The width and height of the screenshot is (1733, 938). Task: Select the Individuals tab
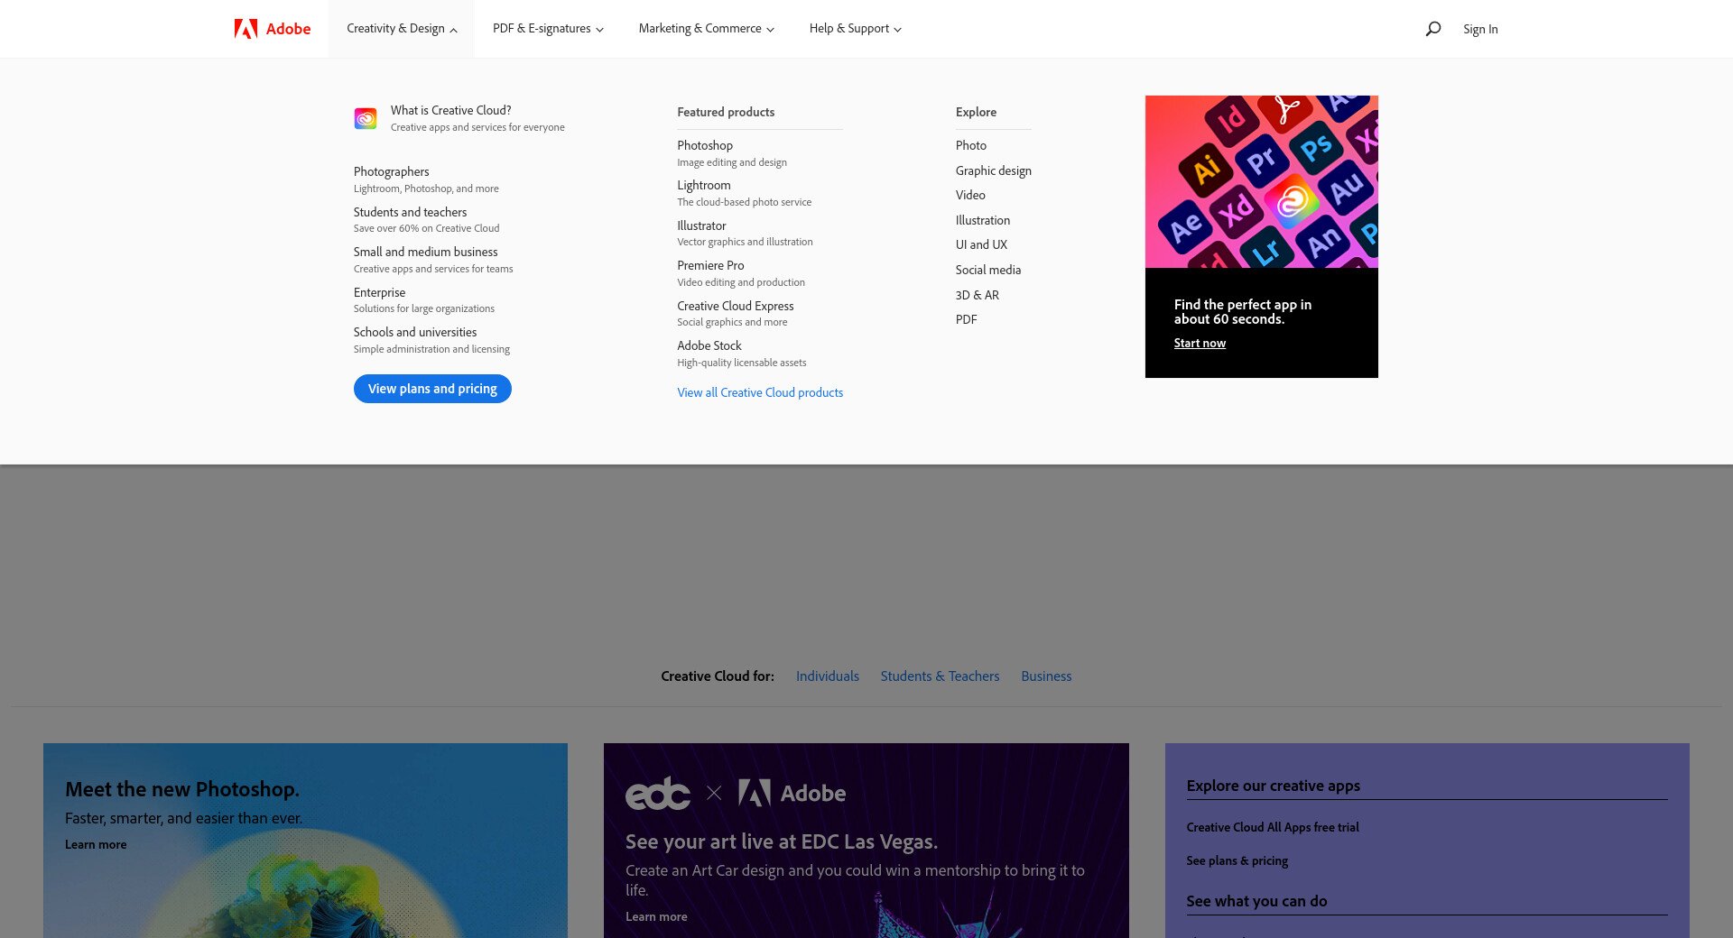pos(828,676)
